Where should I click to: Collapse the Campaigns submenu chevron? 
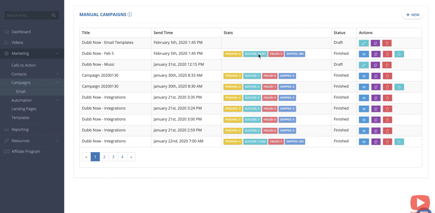[x=57, y=83]
